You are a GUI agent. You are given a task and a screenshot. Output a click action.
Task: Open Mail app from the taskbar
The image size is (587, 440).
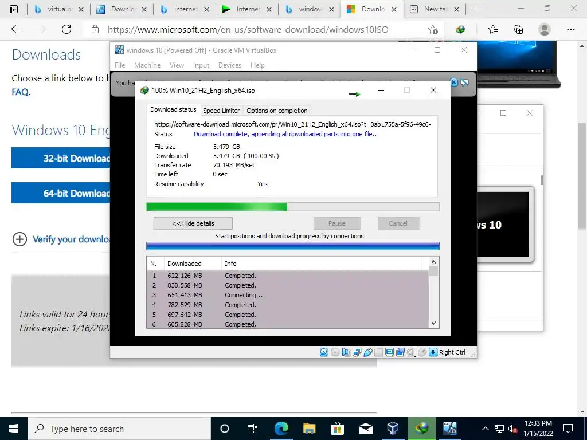coord(365,429)
